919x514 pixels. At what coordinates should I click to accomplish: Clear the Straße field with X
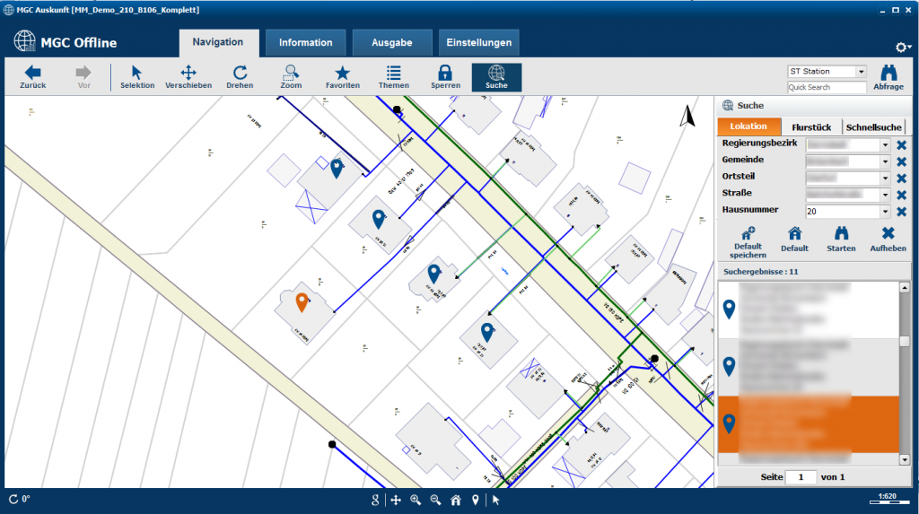[901, 195]
